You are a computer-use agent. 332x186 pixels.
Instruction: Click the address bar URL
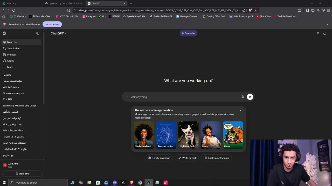coord(159,10)
